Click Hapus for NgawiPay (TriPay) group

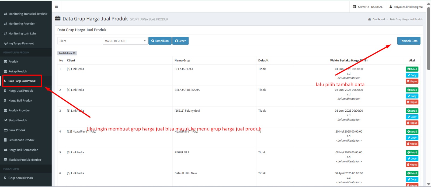[x=412, y=144]
